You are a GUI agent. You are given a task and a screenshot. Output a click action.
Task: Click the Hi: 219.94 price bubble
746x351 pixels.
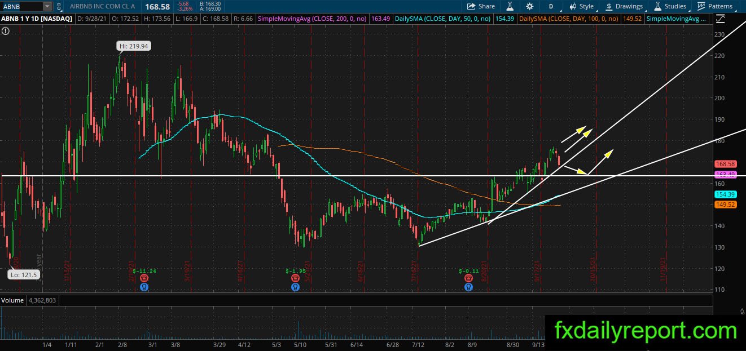point(133,46)
